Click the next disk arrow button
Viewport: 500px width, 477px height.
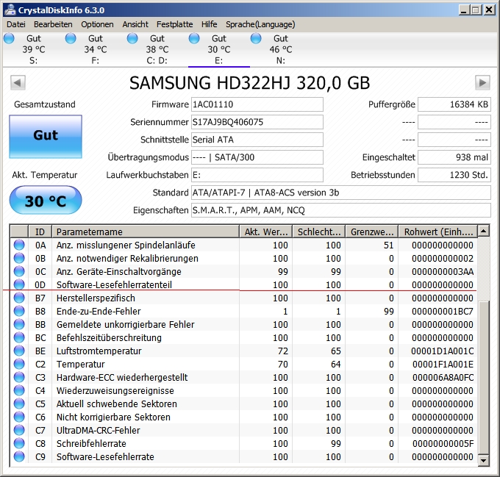(x=482, y=83)
